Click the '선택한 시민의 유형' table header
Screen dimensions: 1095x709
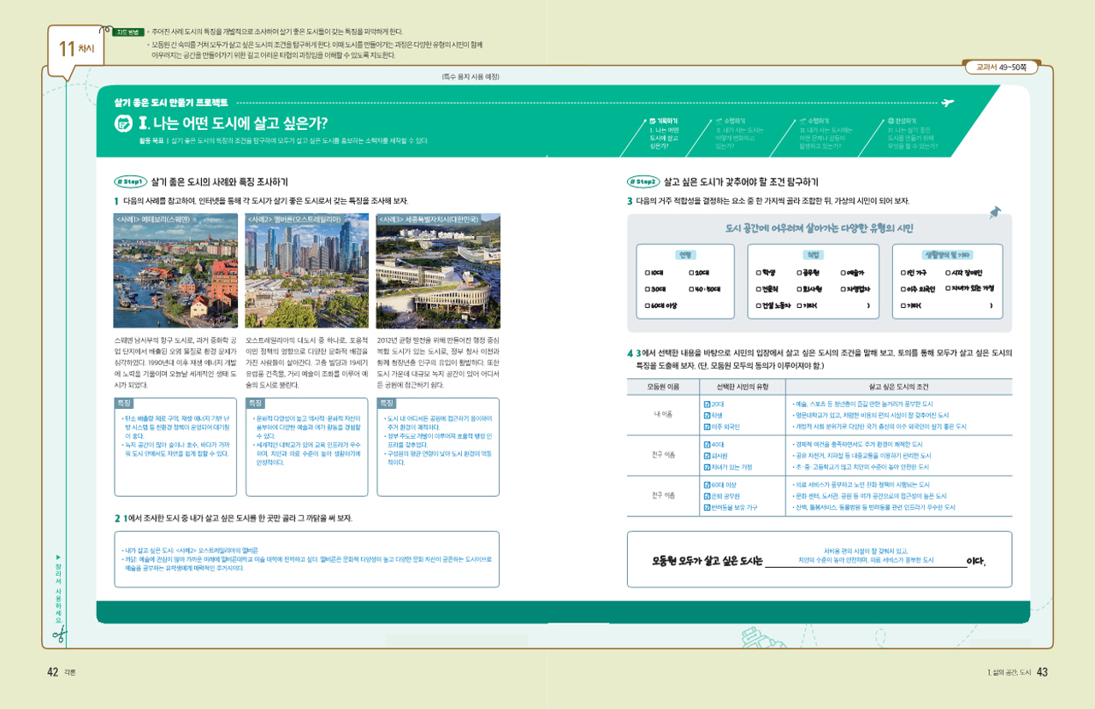point(743,387)
